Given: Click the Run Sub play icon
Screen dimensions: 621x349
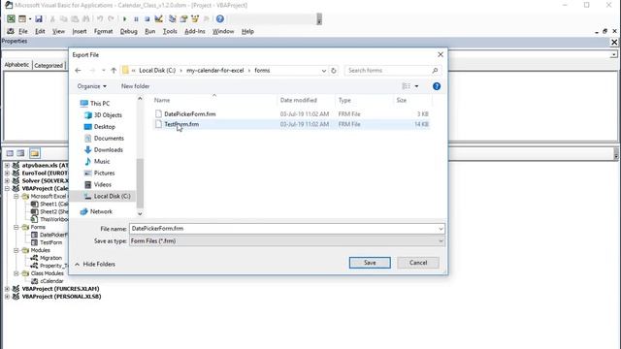Looking at the screenshot, I should click(125, 18).
